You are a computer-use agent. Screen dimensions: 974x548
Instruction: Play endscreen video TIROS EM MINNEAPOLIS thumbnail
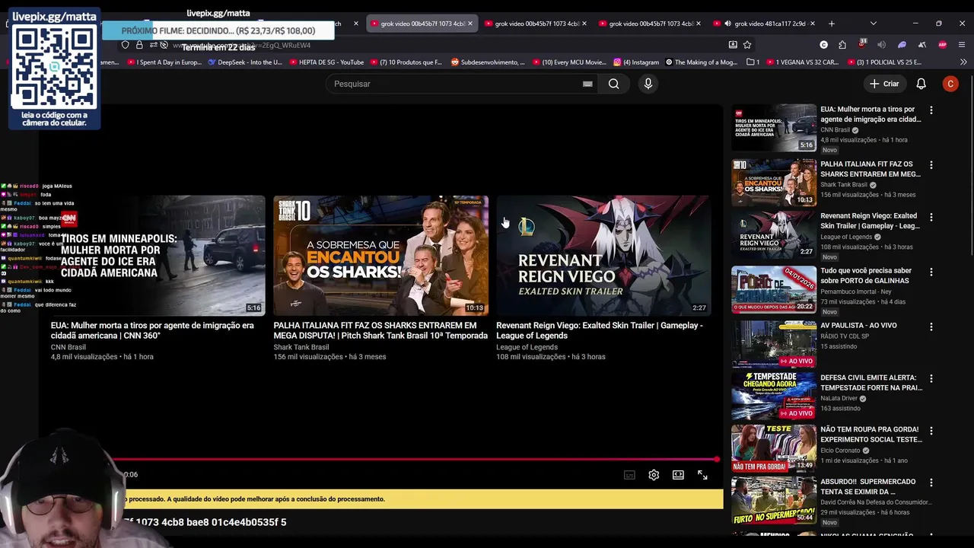pyautogui.click(x=158, y=256)
